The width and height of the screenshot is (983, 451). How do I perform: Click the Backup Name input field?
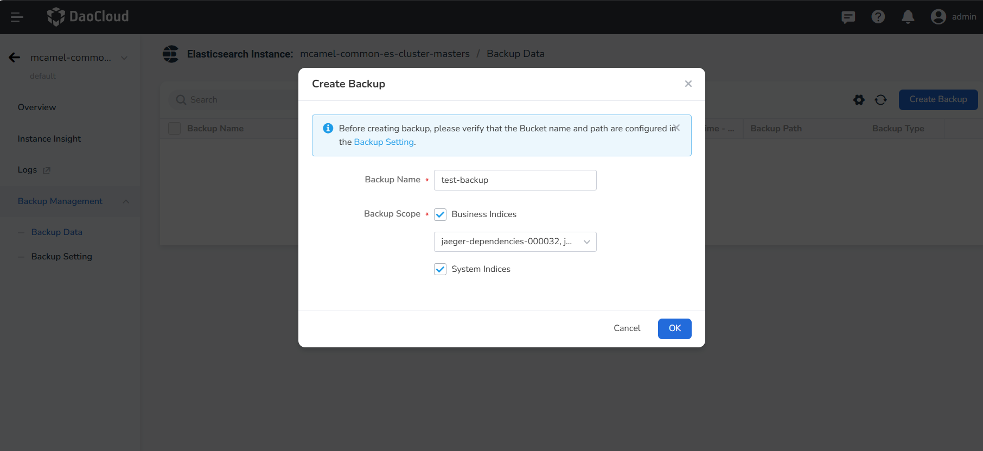click(x=515, y=180)
